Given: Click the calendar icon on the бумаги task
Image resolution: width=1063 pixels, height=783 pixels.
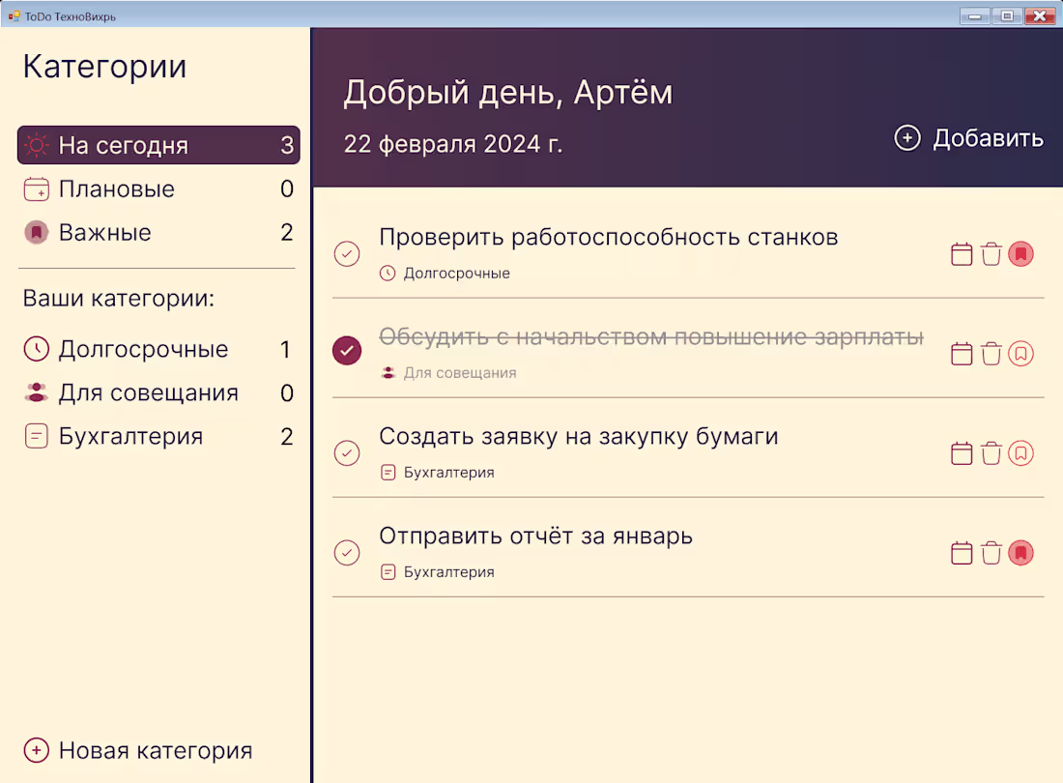Looking at the screenshot, I should (x=962, y=452).
